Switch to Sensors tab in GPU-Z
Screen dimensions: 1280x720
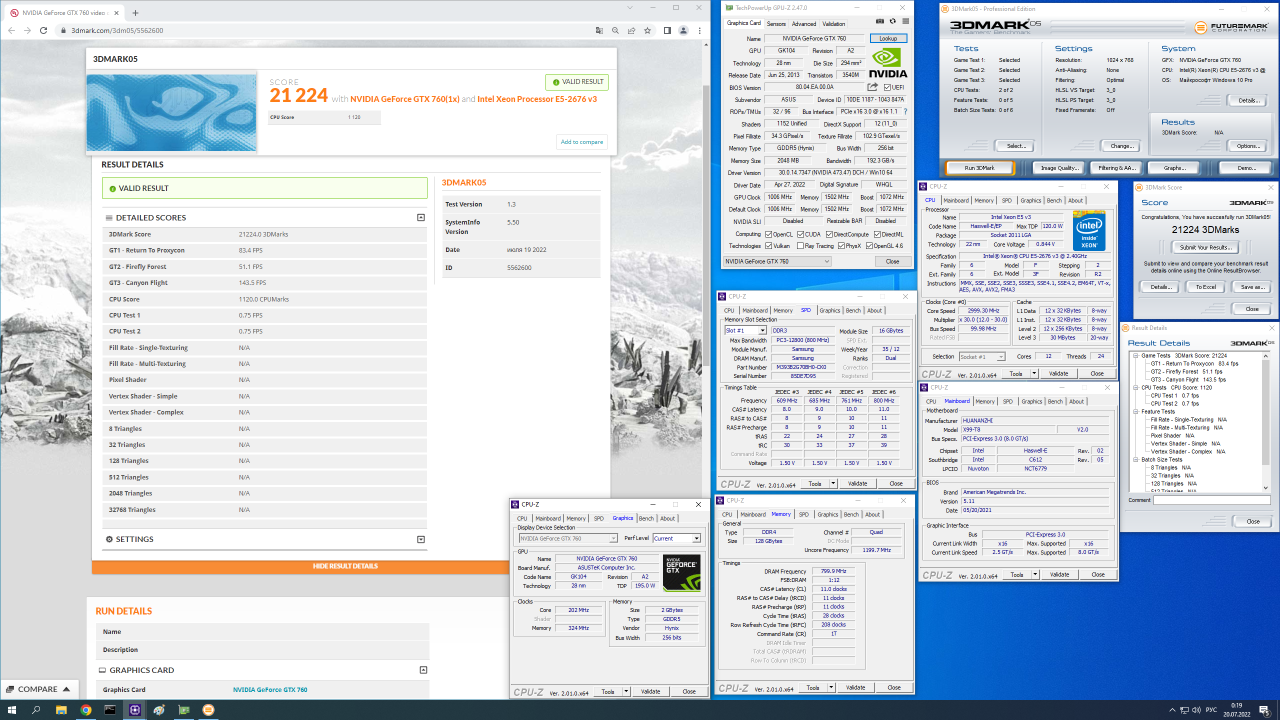776,23
